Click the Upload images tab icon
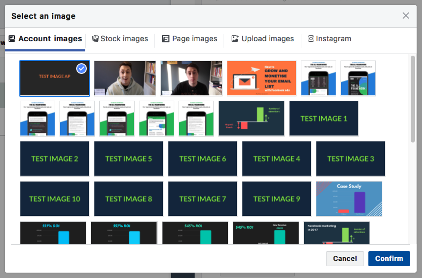 coord(235,39)
